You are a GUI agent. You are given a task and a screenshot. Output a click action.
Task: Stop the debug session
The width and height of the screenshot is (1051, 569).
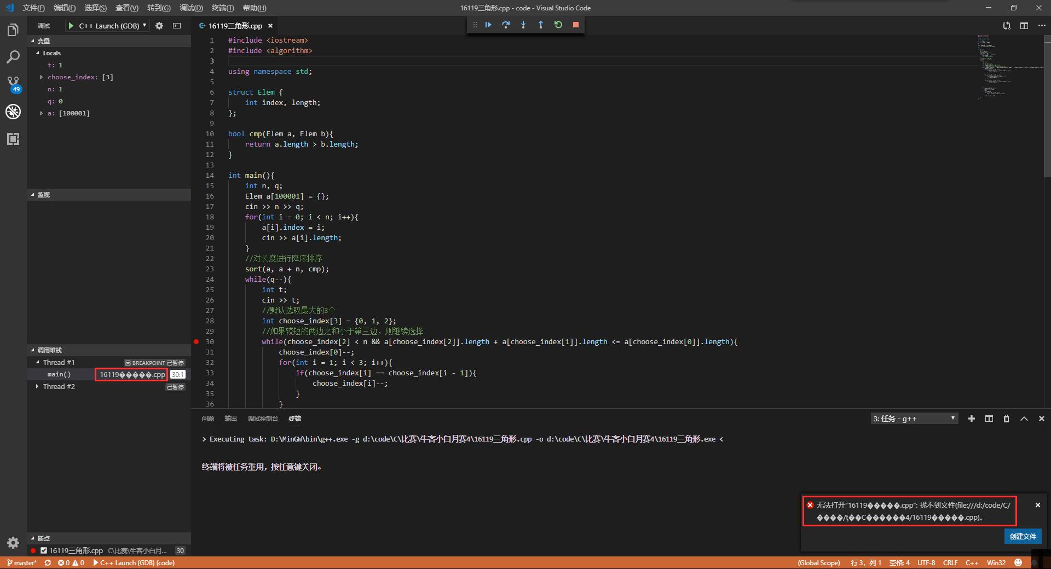[576, 25]
